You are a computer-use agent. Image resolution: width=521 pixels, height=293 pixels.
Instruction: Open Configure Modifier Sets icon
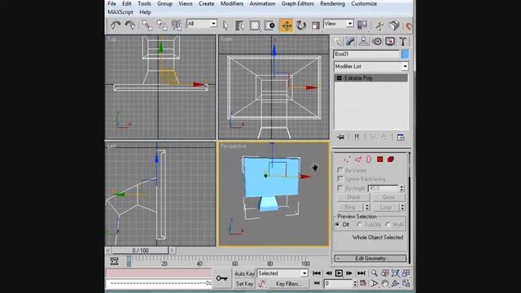[401, 138]
